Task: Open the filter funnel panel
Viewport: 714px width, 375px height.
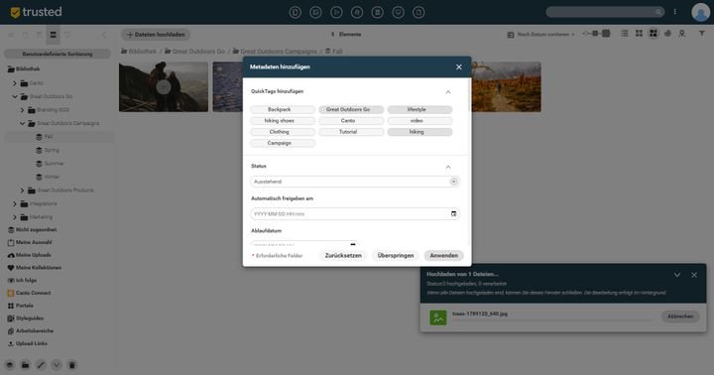Action: (x=702, y=34)
